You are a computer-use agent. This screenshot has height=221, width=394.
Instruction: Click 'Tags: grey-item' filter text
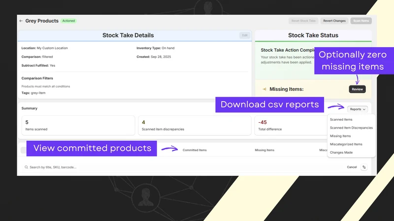[x=33, y=93]
